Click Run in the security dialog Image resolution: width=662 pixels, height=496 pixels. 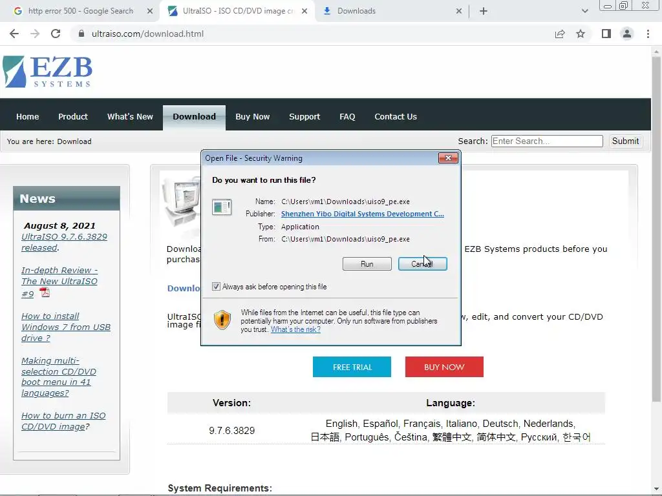367,263
